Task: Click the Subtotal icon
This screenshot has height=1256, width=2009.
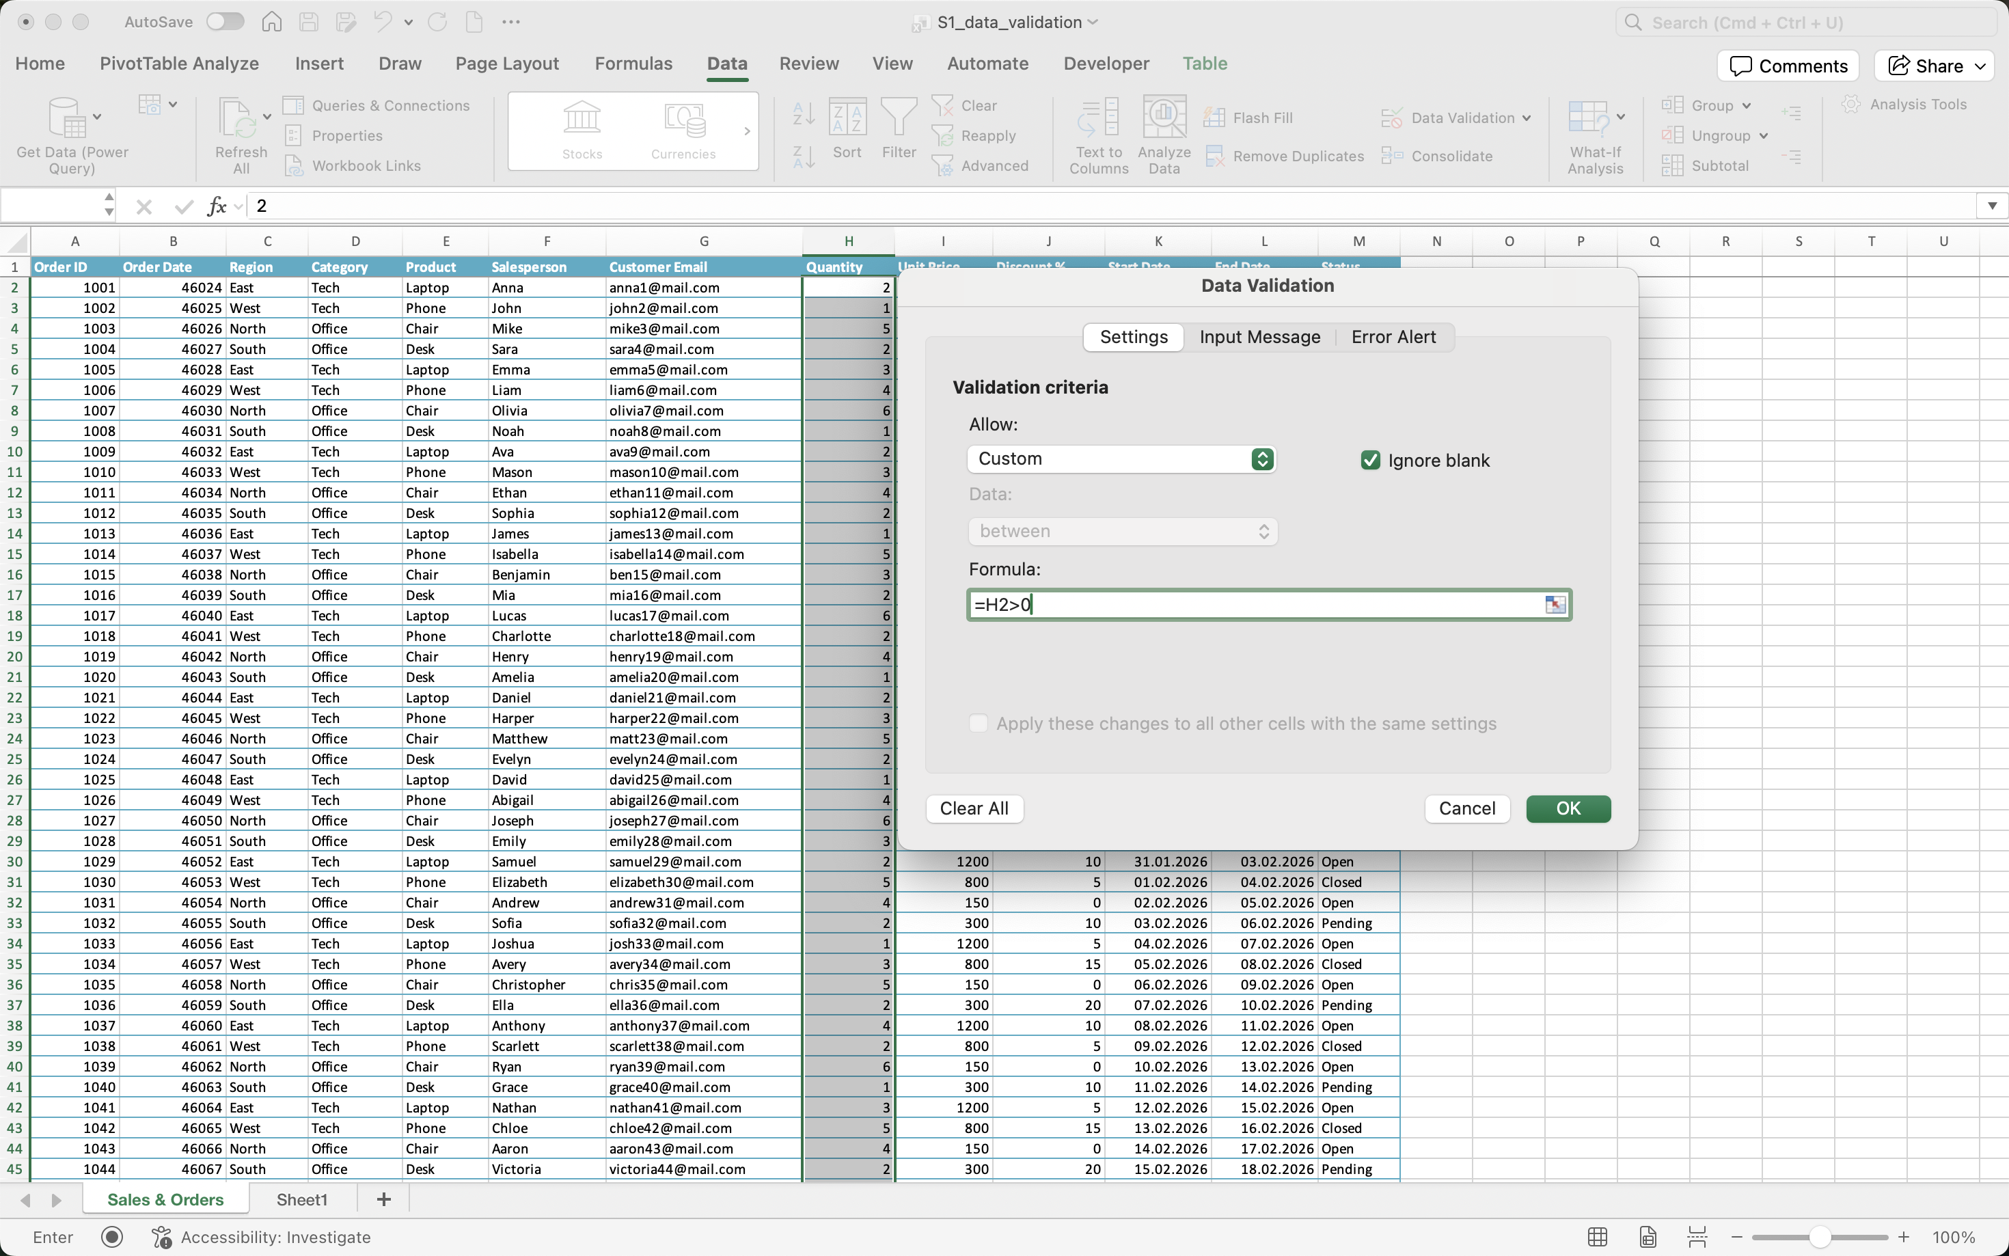Action: click(x=1673, y=165)
